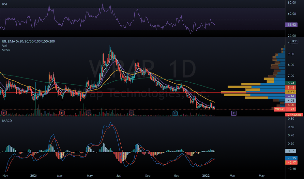The width and height of the screenshot is (304, 179).
Task: Click the red earnings E marker near August 2021
Action: pyautogui.click(x=131, y=113)
